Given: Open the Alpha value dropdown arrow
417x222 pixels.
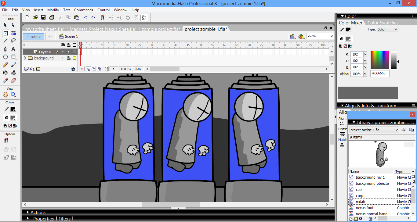Looking at the screenshot, I should (x=365, y=74).
